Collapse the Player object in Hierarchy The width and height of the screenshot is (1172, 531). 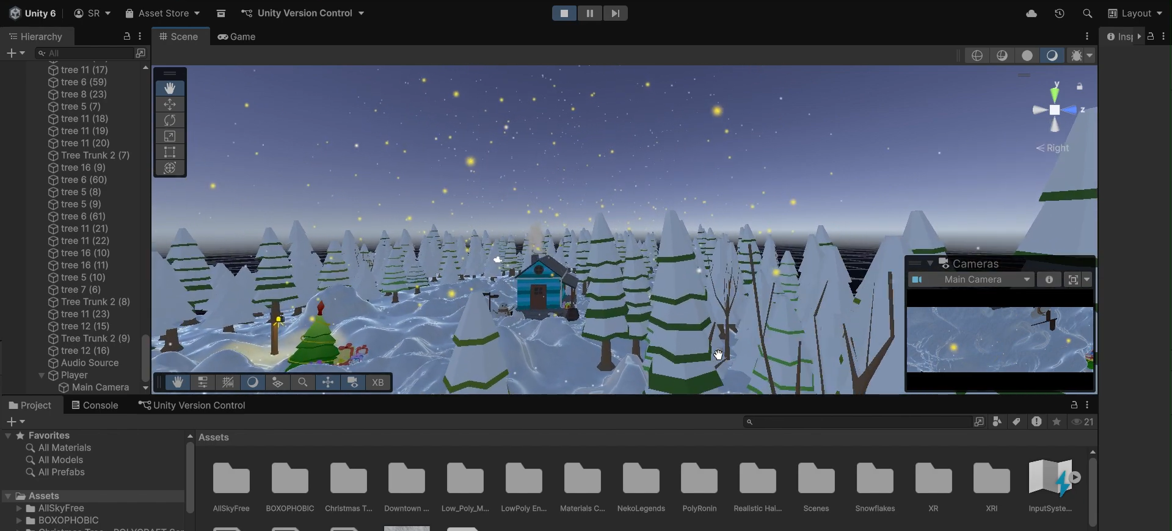point(42,375)
